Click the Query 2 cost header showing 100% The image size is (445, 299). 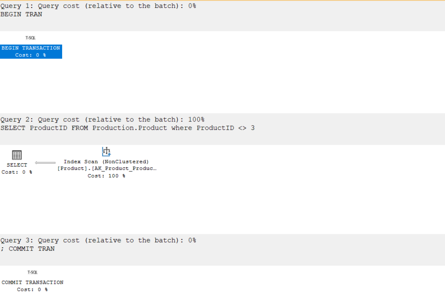tap(103, 120)
